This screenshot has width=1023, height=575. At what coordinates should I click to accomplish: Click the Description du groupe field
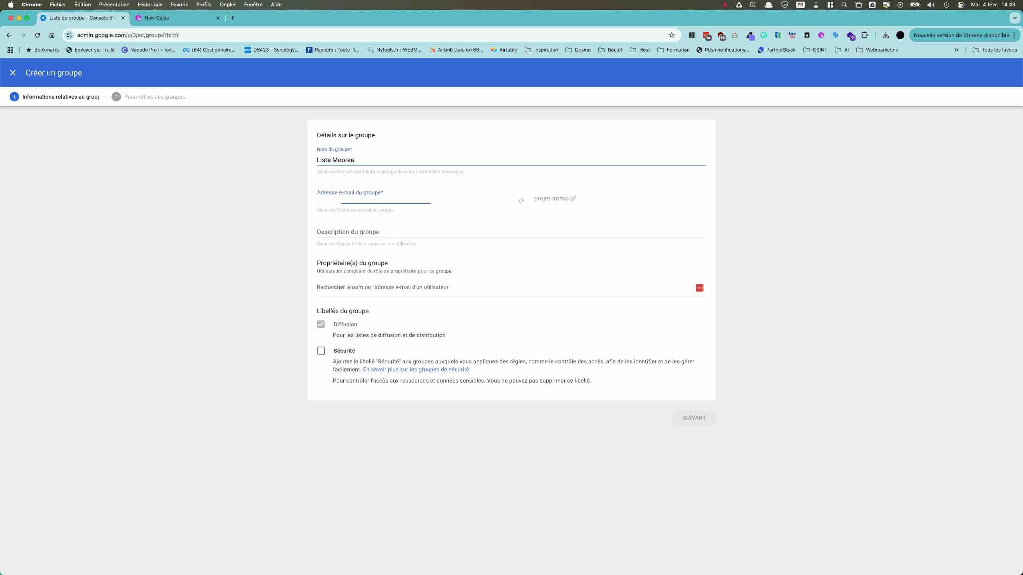pos(511,232)
